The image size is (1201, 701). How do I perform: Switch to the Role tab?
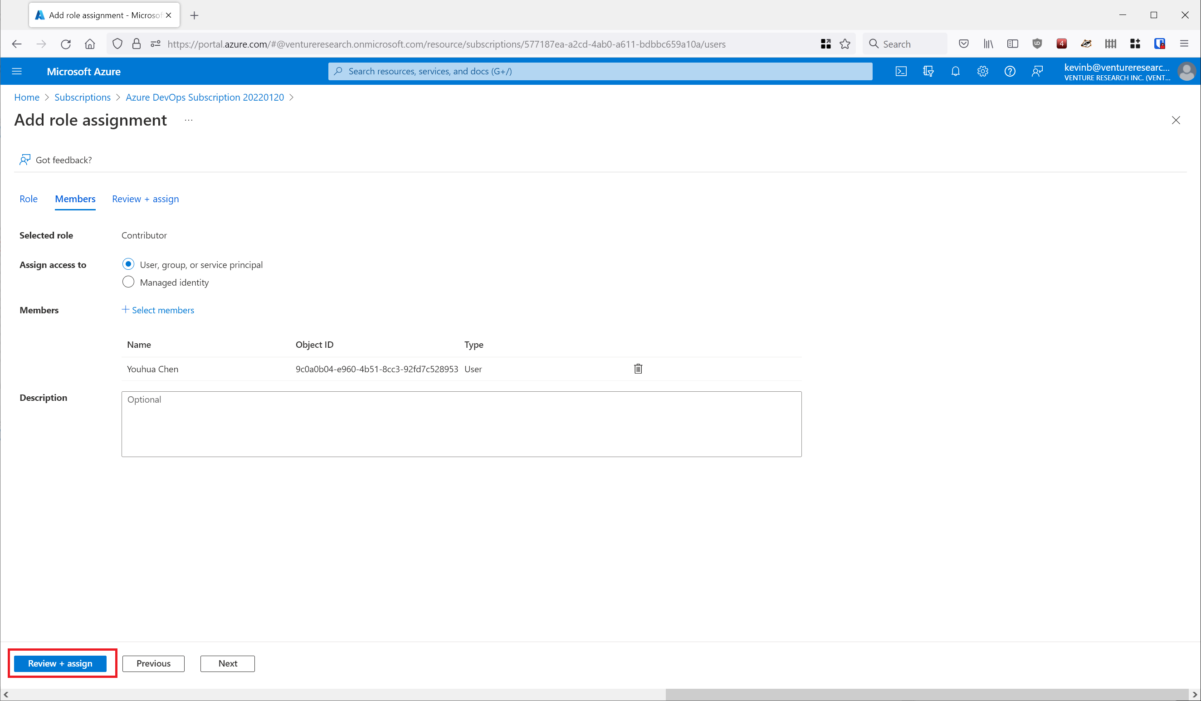(29, 199)
